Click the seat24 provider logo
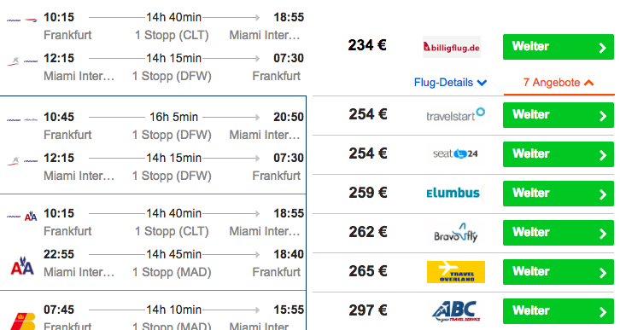620x330 pixels. (455, 153)
